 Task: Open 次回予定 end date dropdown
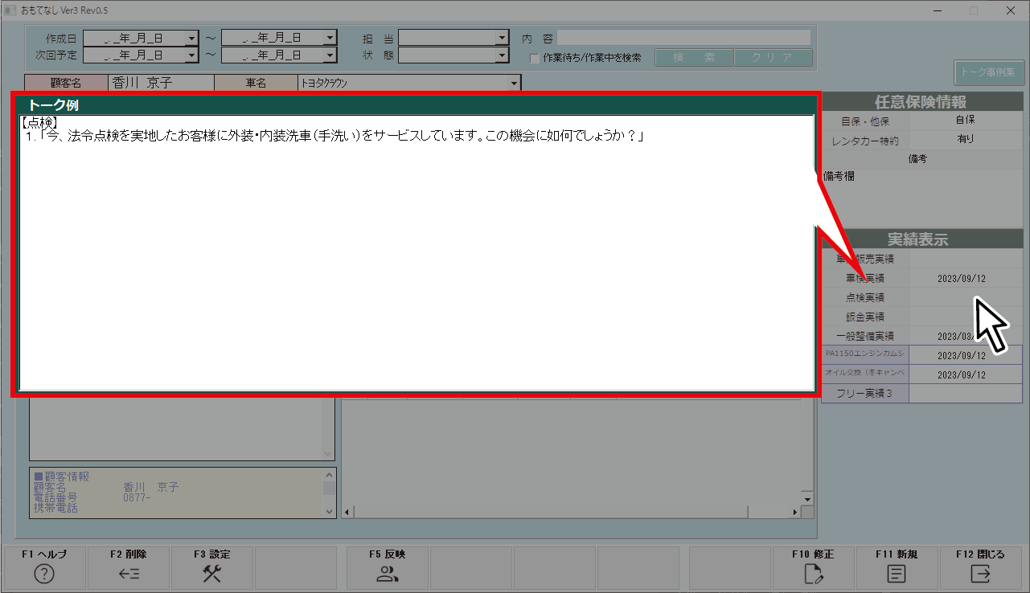point(330,55)
